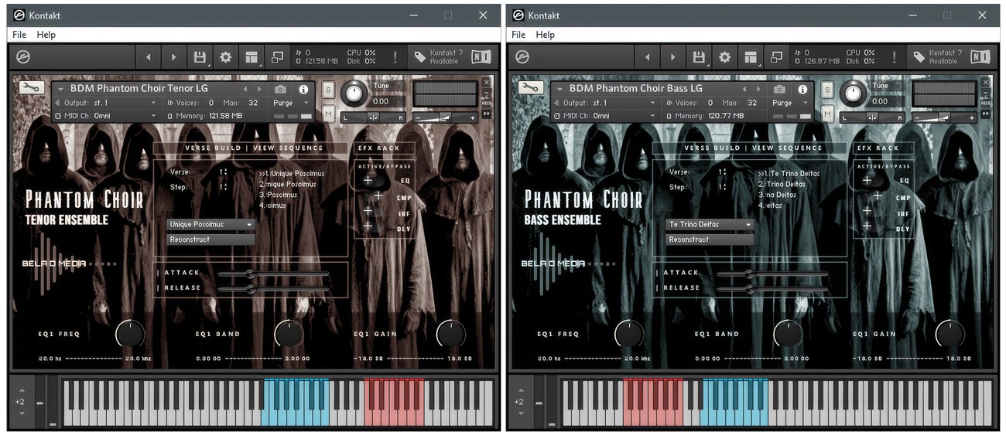Screen dimensions: 1006x435
Task: Click Reconstruct button in Bass instrument
Action: (710, 240)
